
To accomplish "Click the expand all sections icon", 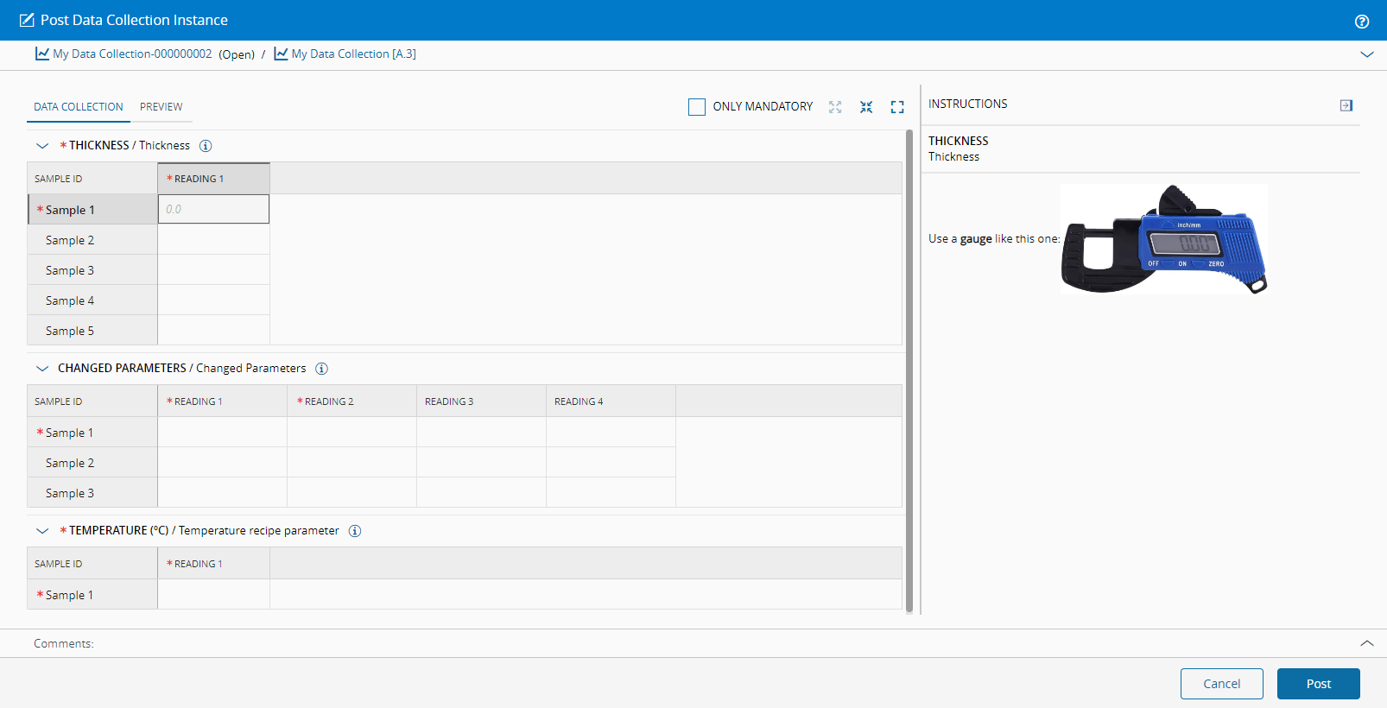I will pyautogui.click(x=835, y=107).
